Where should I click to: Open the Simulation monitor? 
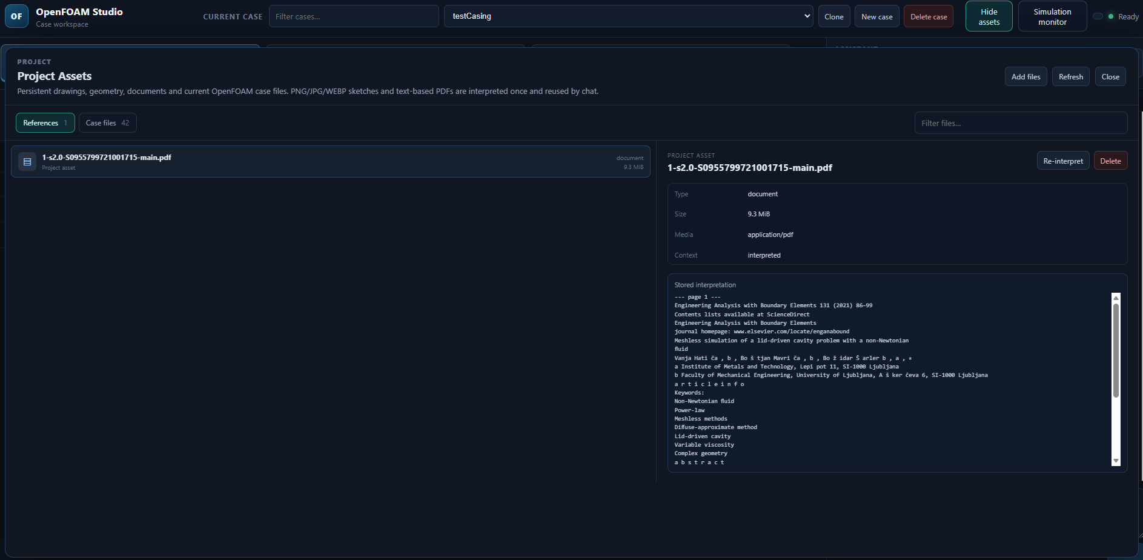(x=1053, y=16)
